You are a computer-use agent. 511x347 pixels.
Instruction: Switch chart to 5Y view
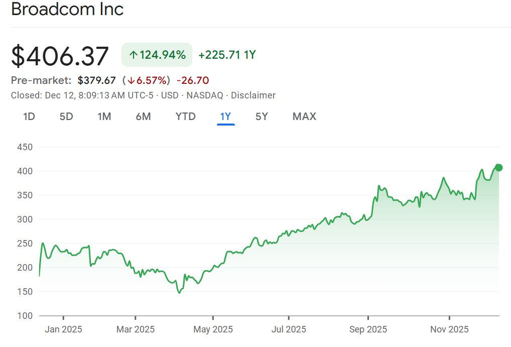point(262,117)
